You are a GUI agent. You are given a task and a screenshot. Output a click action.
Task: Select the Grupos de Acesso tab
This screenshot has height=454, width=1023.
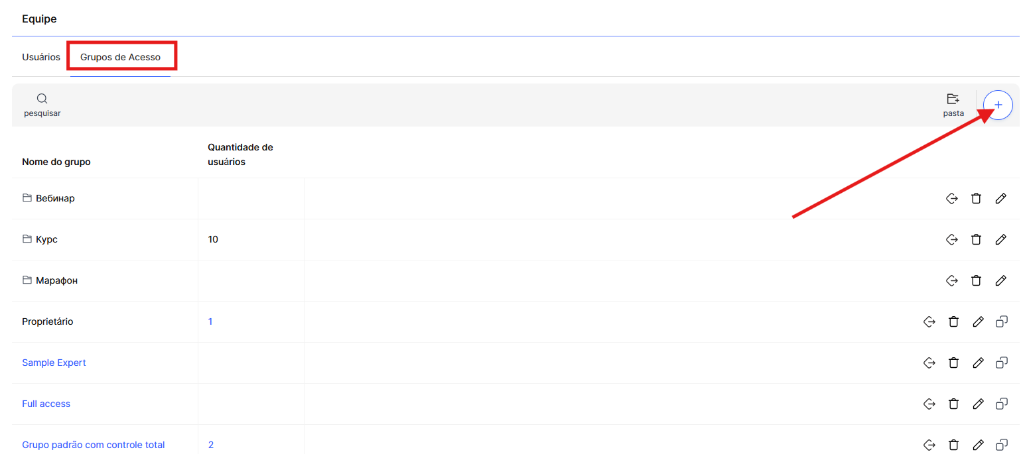tap(120, 57)
